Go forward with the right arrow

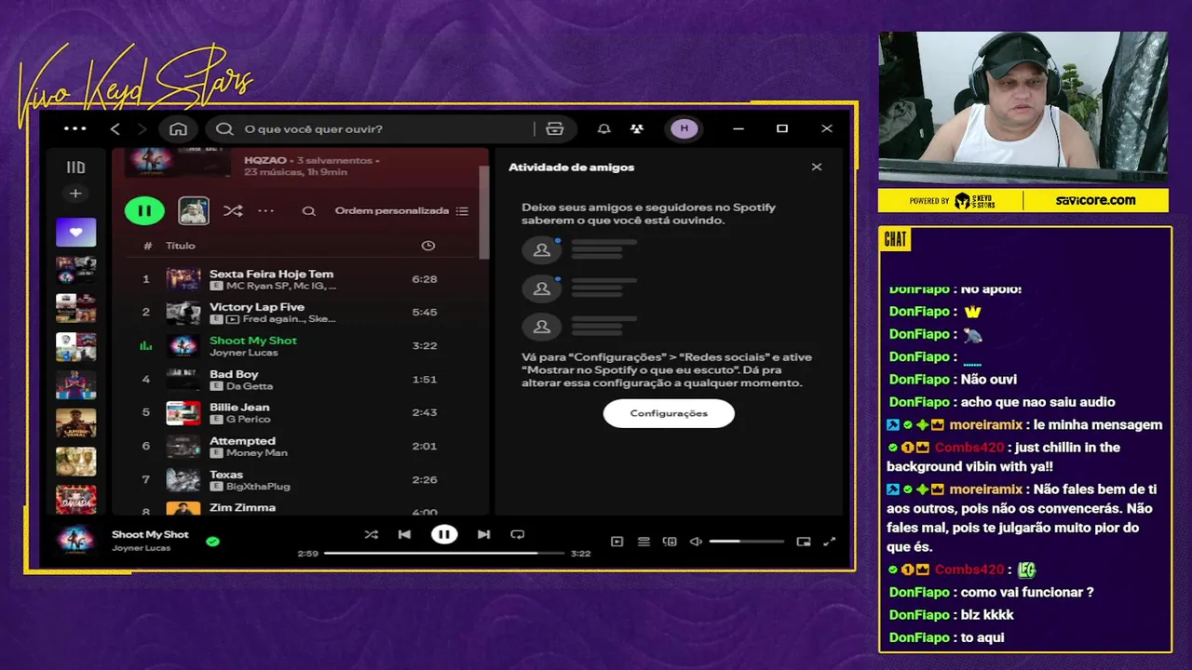tap(142, 128)
